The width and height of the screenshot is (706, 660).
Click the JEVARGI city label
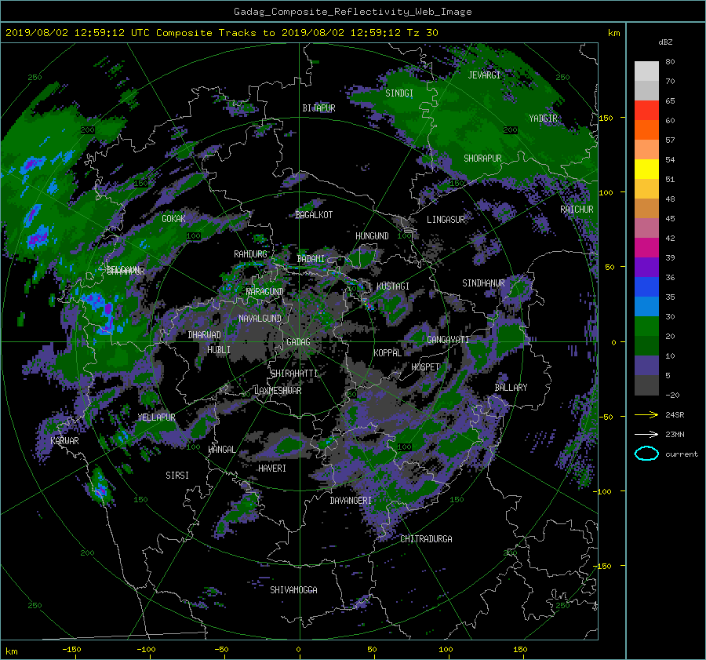tap(484, 75)
